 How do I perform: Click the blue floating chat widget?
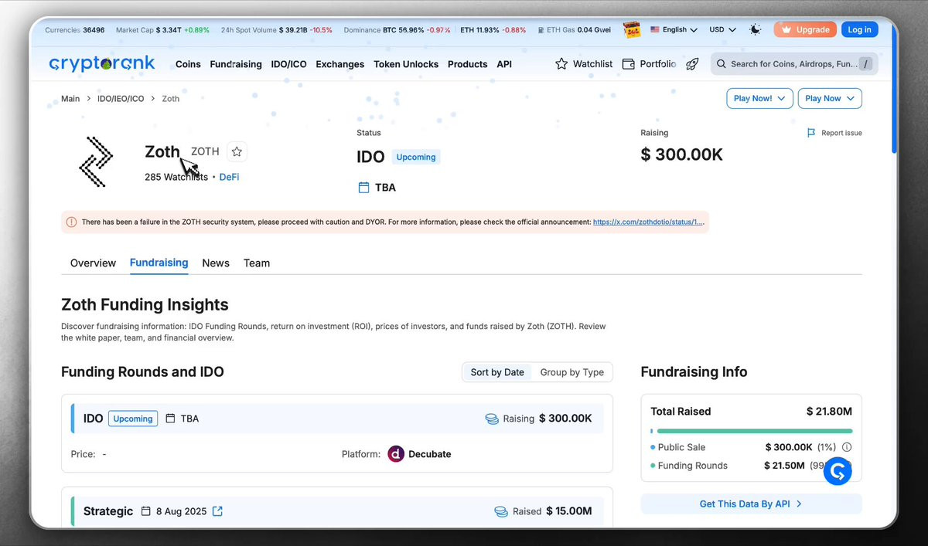tap(837, 471)
